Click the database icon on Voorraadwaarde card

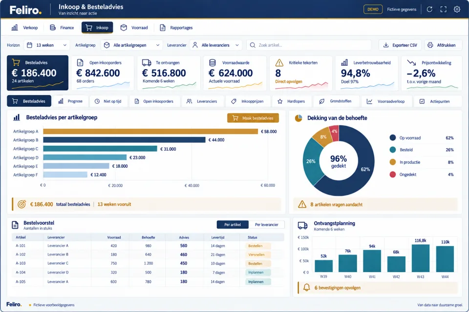point(213,63)
